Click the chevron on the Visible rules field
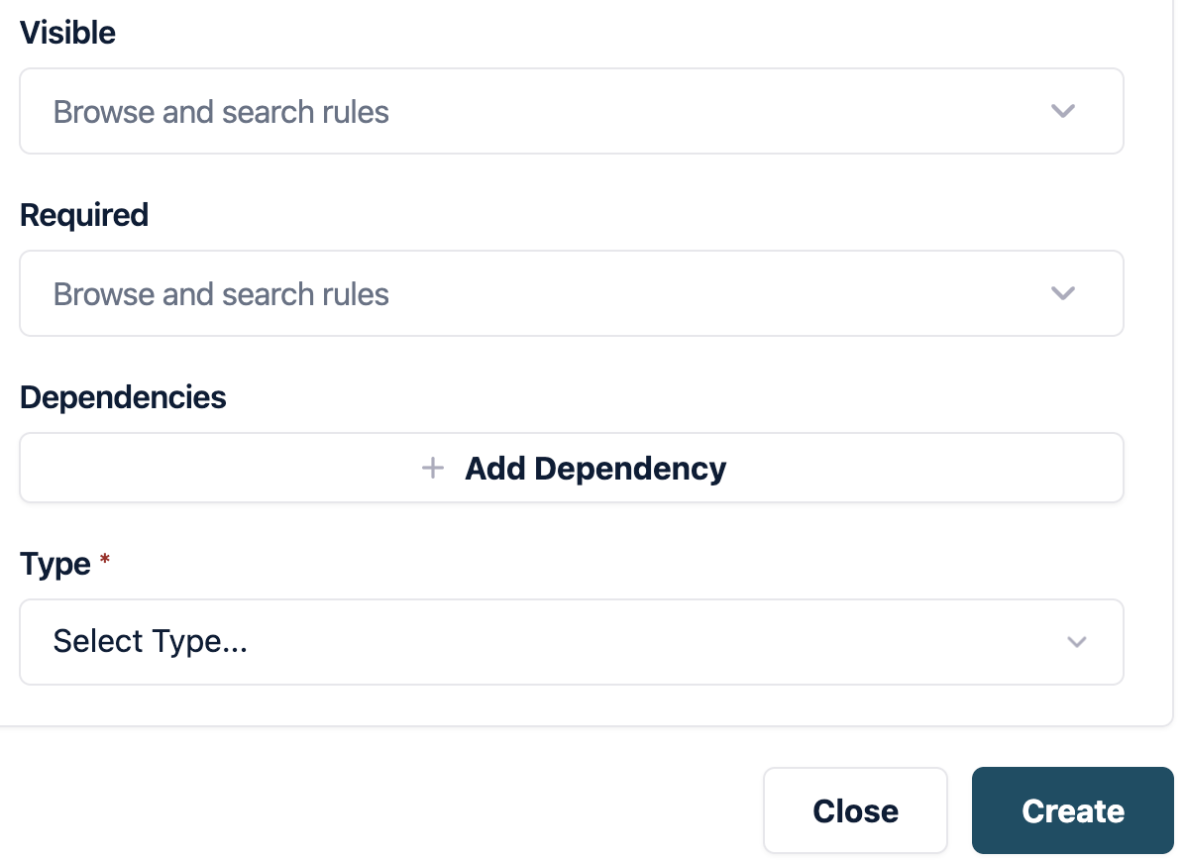The width and height of the screenshot is (1186, 860). [x=1063, y=111]
